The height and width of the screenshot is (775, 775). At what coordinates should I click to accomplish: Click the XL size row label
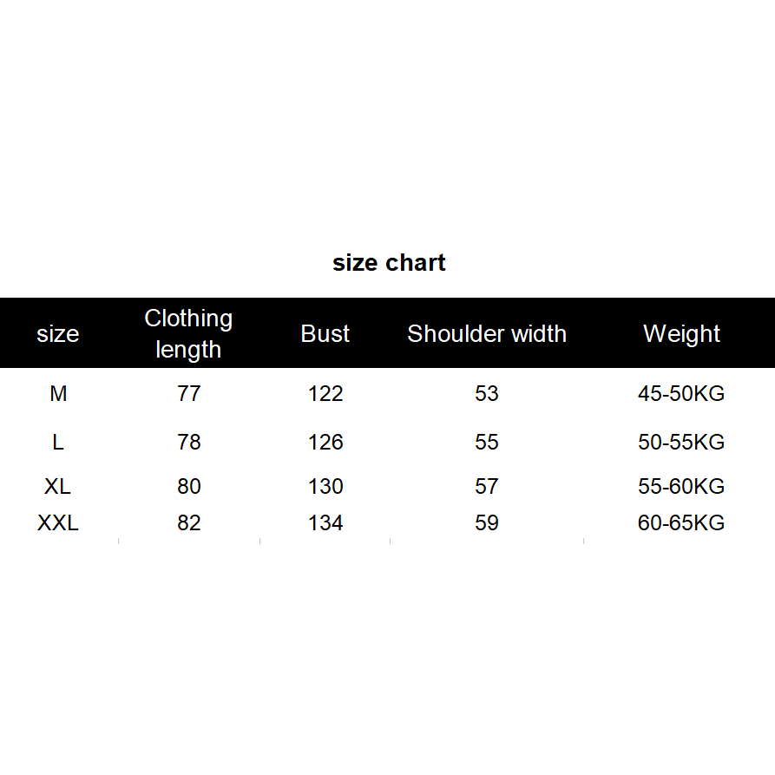[58, 487]
